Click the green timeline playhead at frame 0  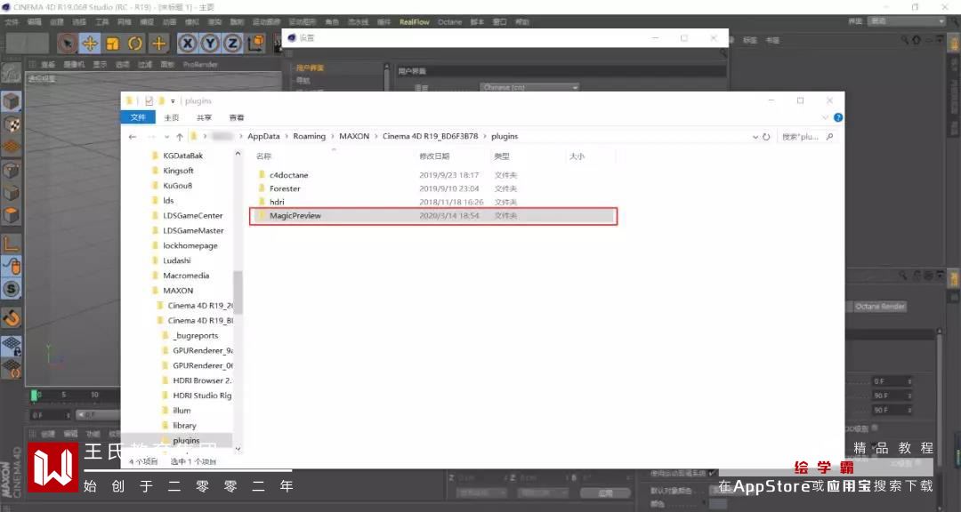coord(35,395)
